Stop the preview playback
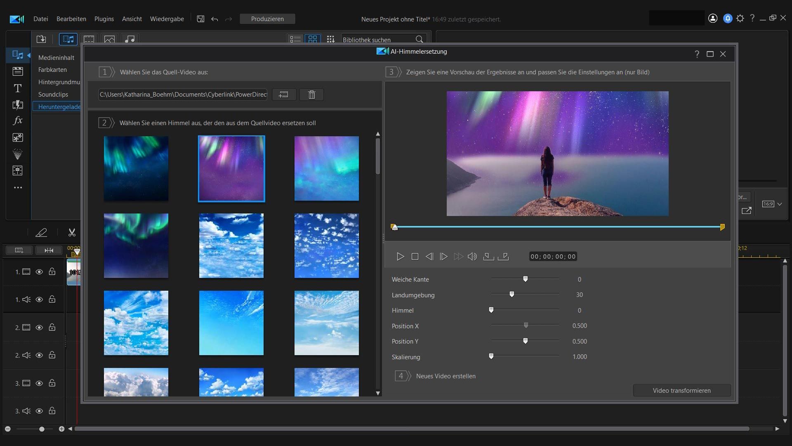 415,256
